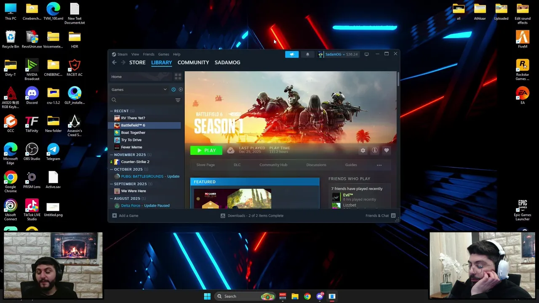Go forward with Steam's forward arrow
The height and width of the screenshot is (303, 539).
click(x=123, y=62)
